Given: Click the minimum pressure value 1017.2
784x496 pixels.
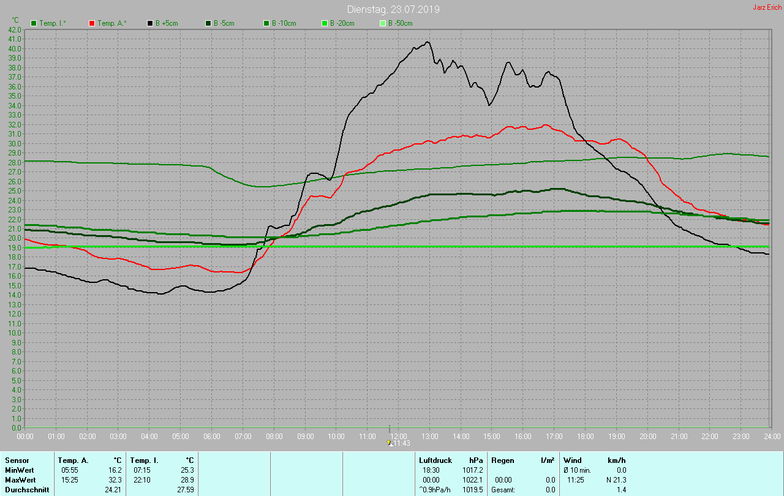Looking at the screenshot, I should 472,470.
